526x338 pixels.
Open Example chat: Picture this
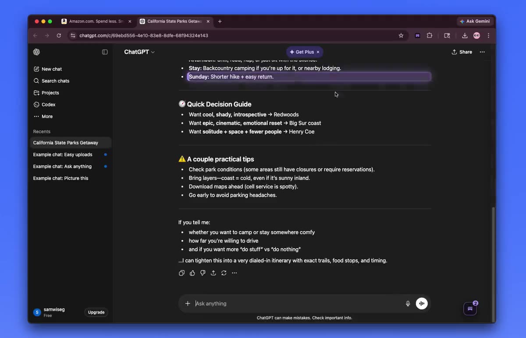(71, 178)
